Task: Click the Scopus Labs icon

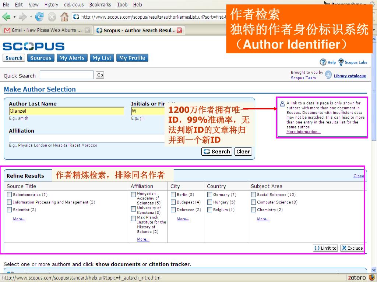Action: coord(341,62)
